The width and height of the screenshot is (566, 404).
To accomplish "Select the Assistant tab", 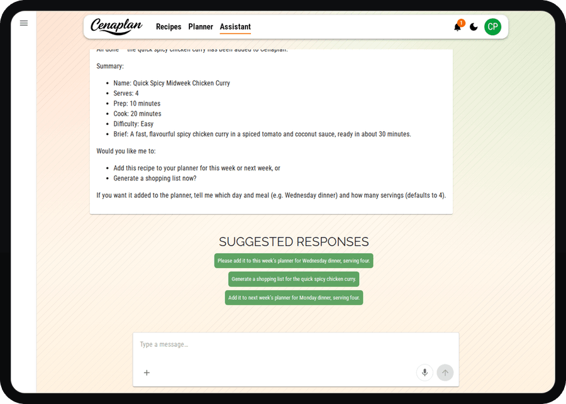I will (235, 26).
